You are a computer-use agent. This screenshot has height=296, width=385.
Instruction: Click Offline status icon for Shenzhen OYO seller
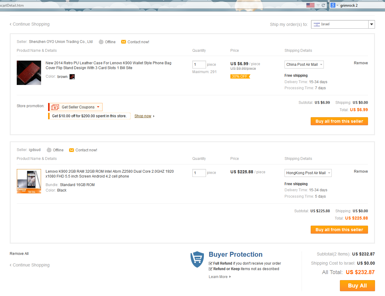tap(101, 42)
